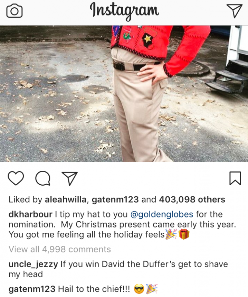Tap the Hail to the chief comment text
Viewport: 248px width, 297px height.
tap(94, 289)
